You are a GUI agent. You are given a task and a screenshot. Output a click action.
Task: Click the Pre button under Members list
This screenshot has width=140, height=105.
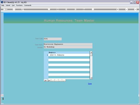(x=49, y=80)
